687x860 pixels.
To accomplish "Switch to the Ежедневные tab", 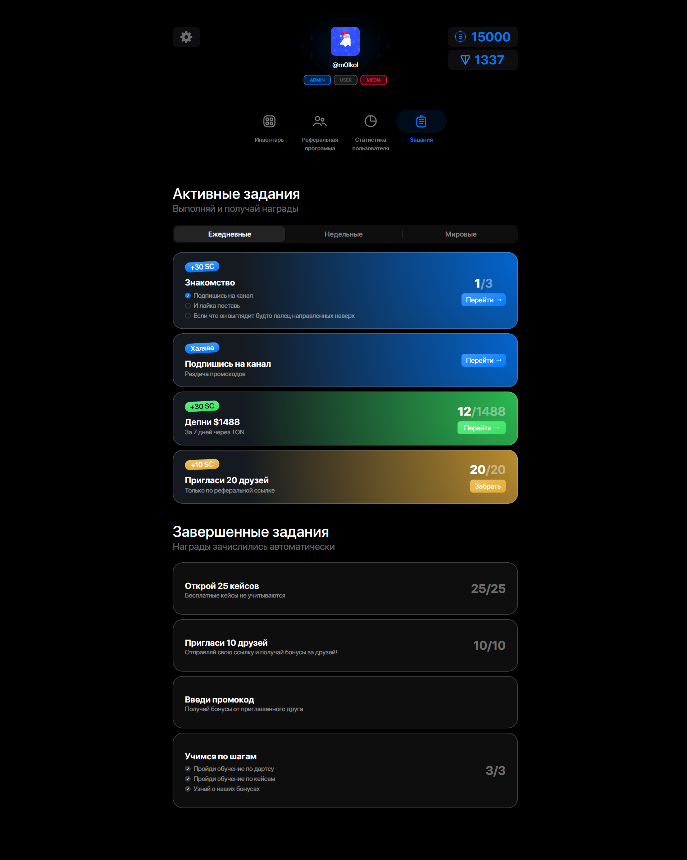I will pyautogui.click(x=229, y=234).
